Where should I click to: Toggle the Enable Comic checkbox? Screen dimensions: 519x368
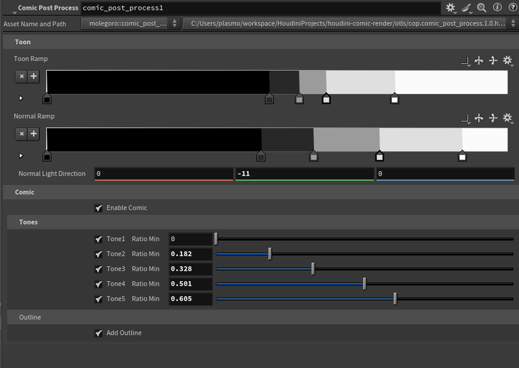tap(99, 208)
